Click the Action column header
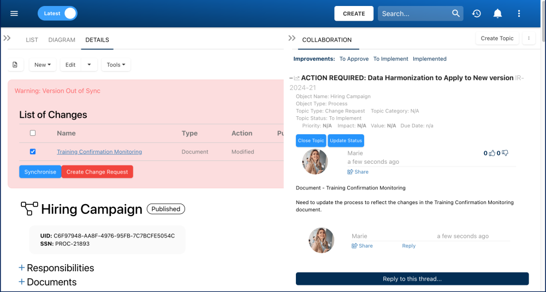Viewport: 546px width, 292px height. pyautogui.click(x=242, y=133)
